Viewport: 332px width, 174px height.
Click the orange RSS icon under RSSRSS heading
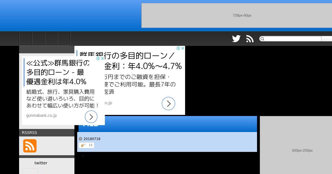click(30, 146)
